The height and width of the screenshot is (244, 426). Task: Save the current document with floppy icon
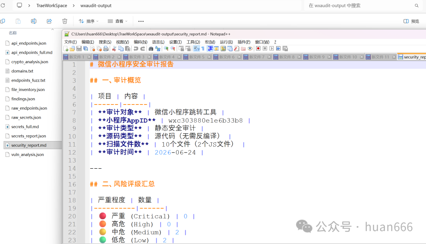click(79, 48)
